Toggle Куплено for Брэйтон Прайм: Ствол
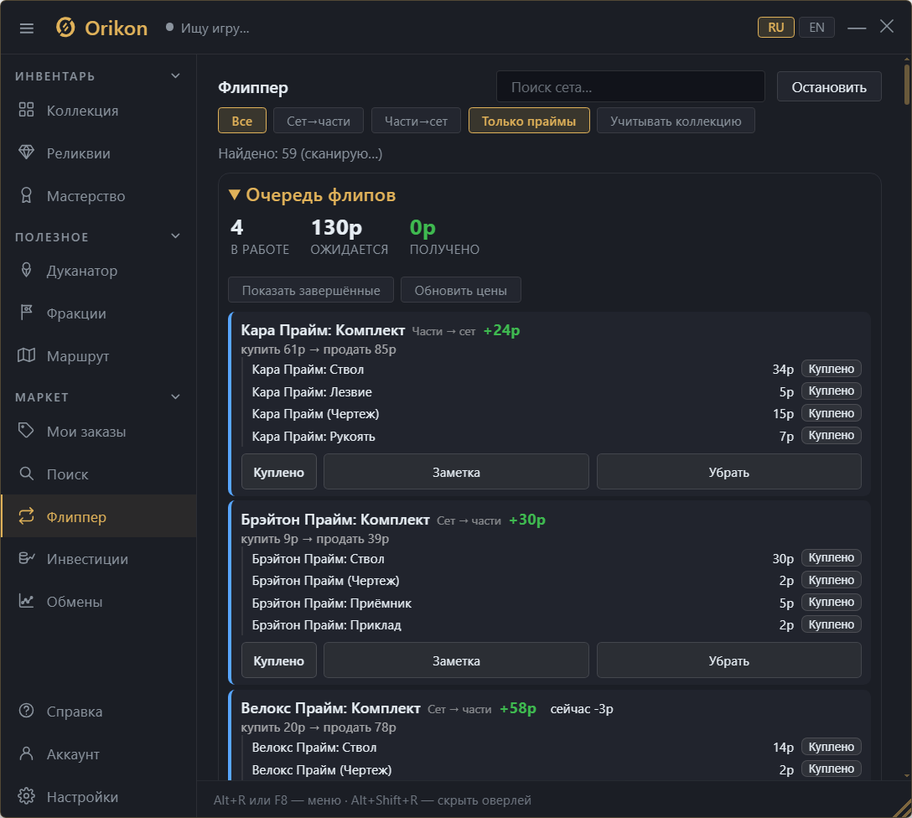 pyautogui.click(x=832, y=557)
